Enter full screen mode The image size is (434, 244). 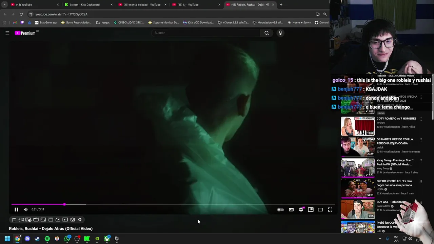pos(330,210)
